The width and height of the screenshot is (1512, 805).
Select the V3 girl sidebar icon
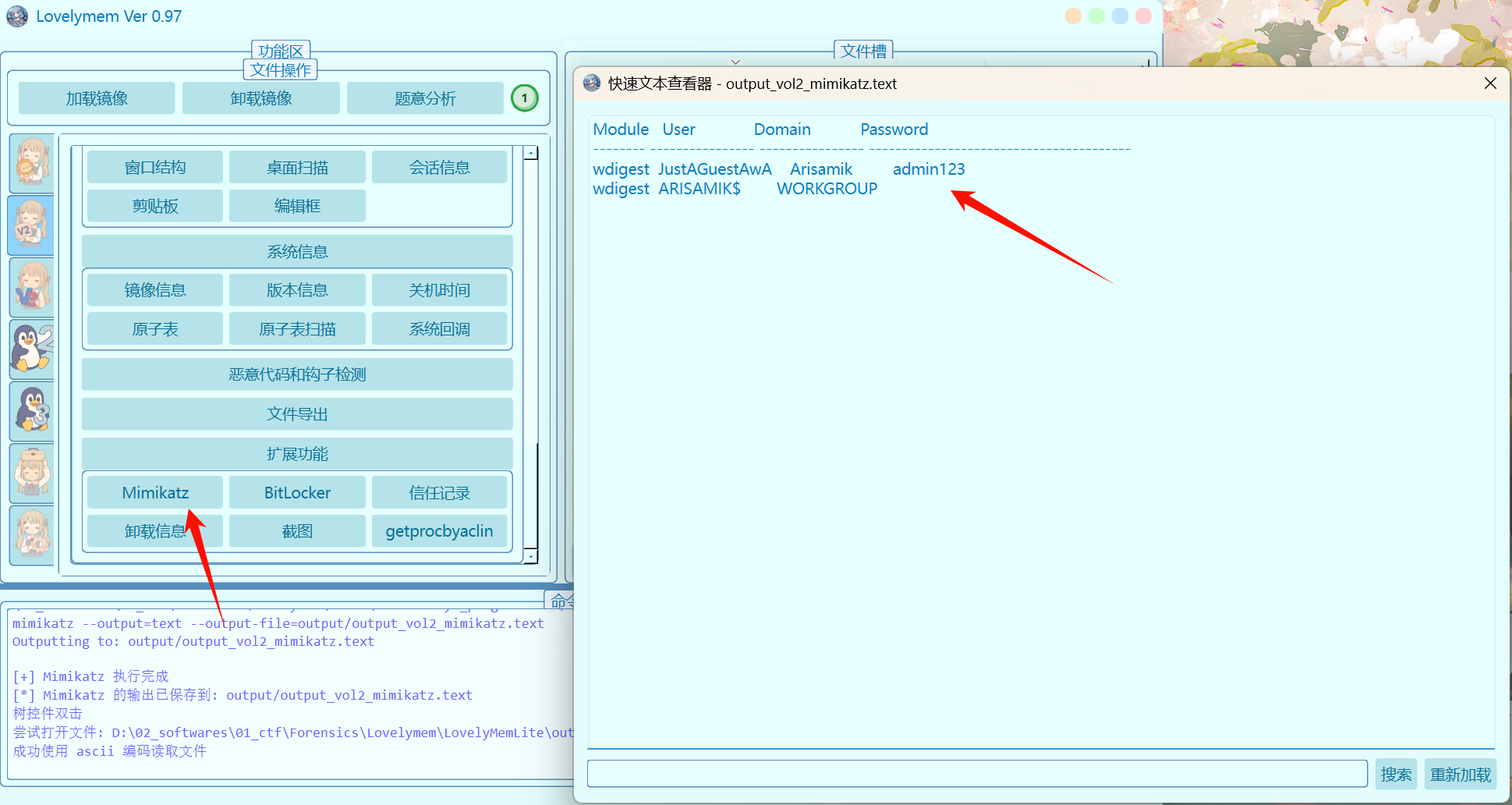(x=32, y=287)
